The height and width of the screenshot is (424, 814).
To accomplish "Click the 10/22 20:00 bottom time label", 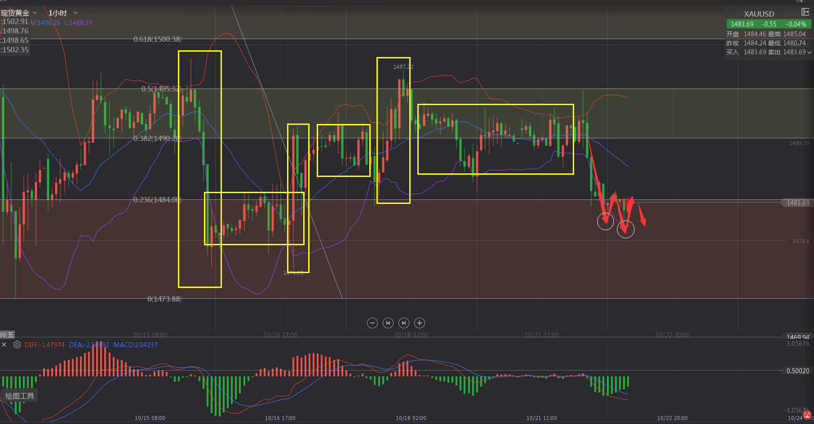I will [x=672, y=418].
